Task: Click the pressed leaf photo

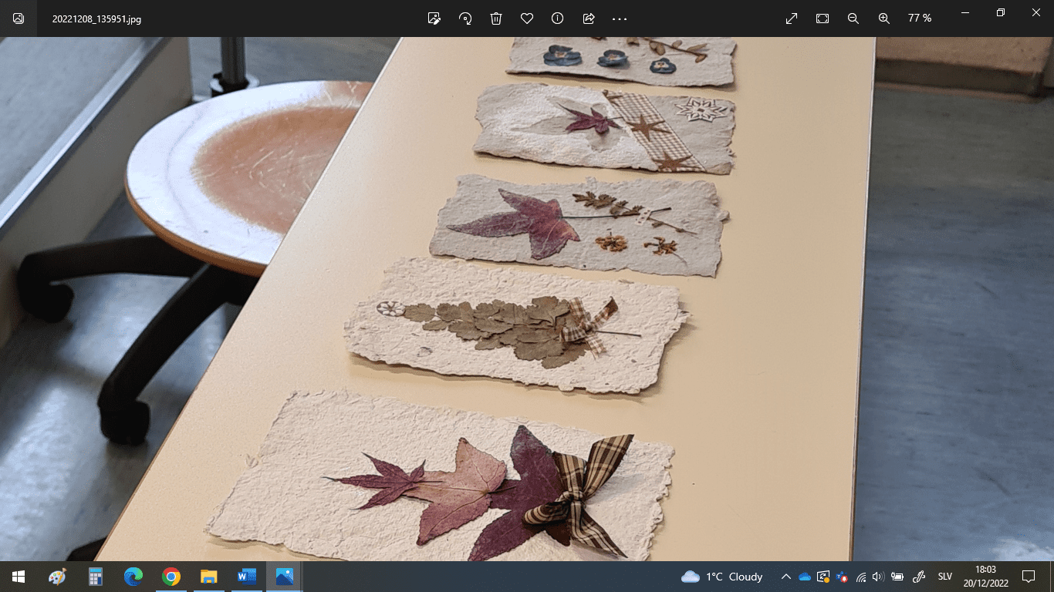Action: coord(527,299)
